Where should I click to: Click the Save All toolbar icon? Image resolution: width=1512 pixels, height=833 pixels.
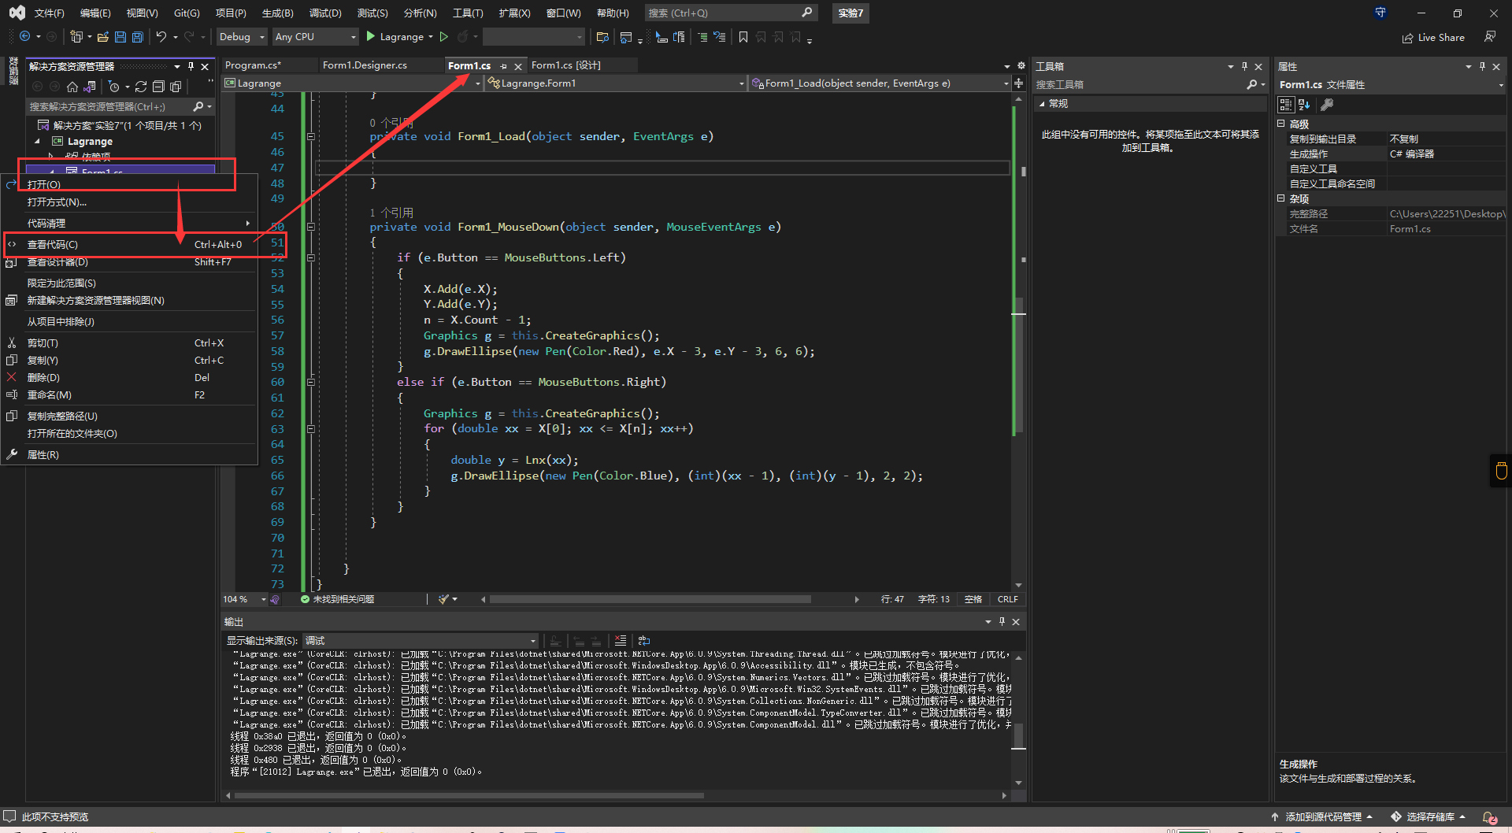click(x=138, y=37)
